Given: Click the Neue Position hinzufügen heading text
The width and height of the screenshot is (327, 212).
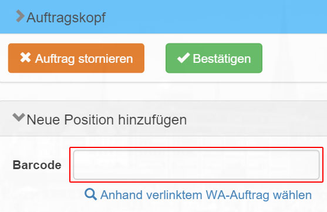Looking at the screenshot, I should coord(107,120).
